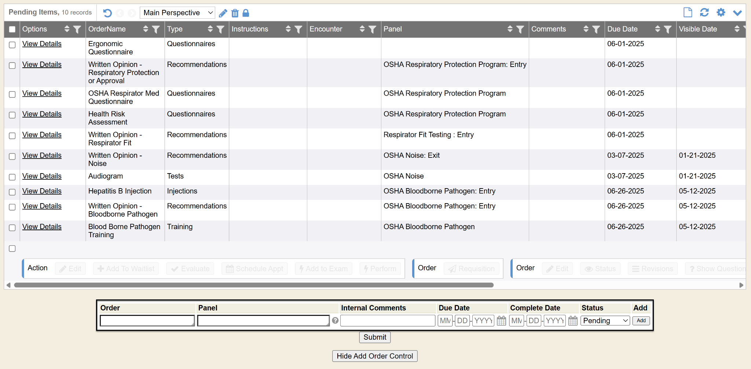The width and height of the screenshot is (751, 369).
Task: Open Due Date calendar picker in add order
Action: (501, 321)
